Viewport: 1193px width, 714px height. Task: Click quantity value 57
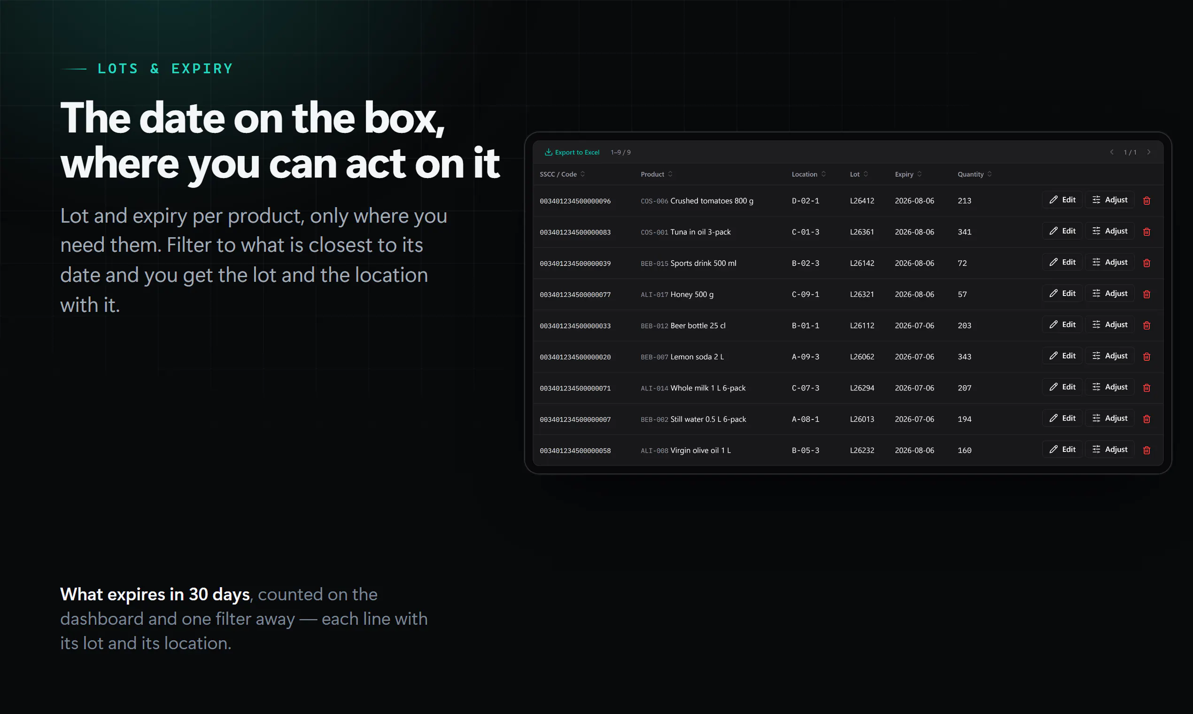[962, 295]
